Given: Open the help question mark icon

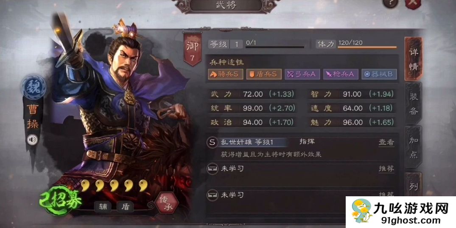Looking at the screenshot, I should (390, 3).
